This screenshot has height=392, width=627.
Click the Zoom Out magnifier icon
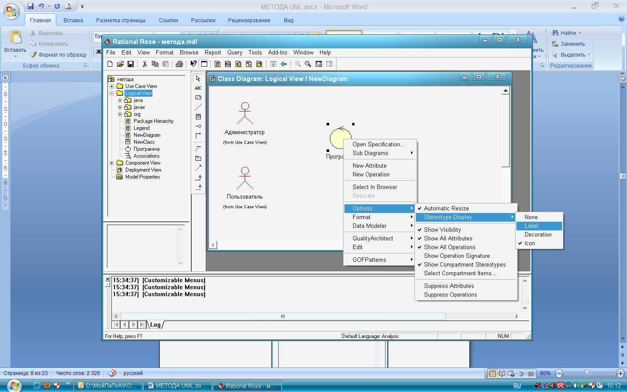tap(308, 64)
